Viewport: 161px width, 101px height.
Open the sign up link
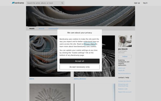(137, 3)
